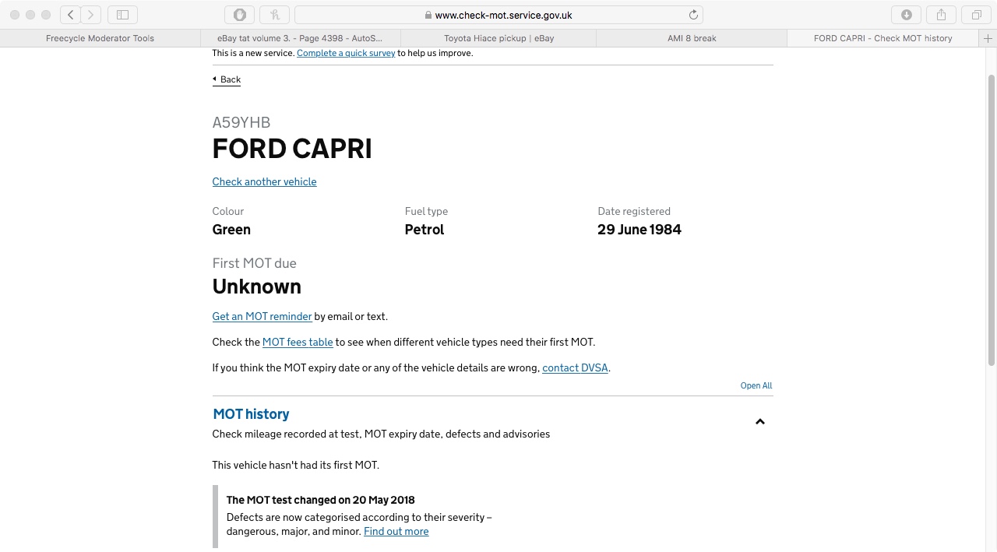The width and height of the screenshot is (997, 552).
Task: Click the address bar showing www.check-mot.service.gov.uk
Action: click(x=498, y=15)
